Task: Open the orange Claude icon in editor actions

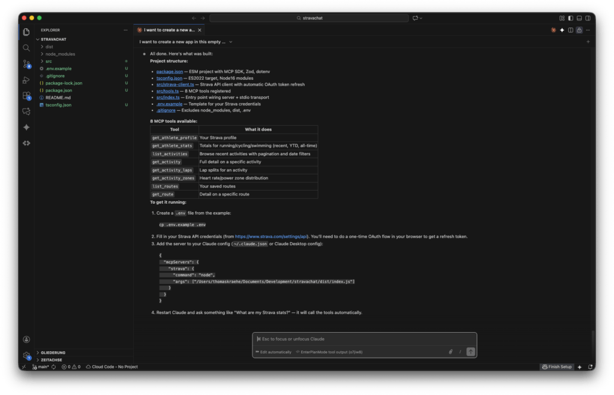Action: pyautogui.click(x=553, y=30)
